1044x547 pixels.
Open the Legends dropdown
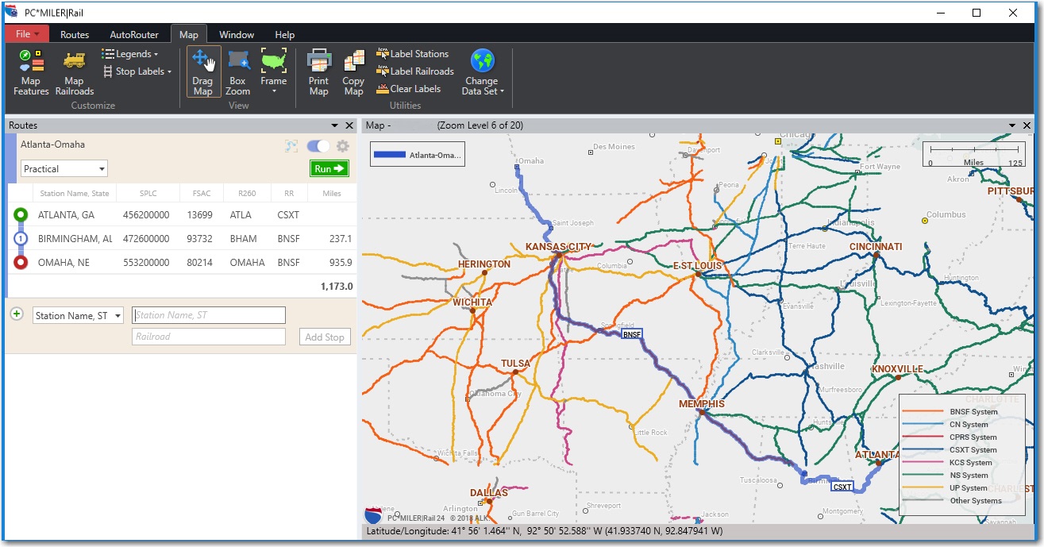pos(129,54)
